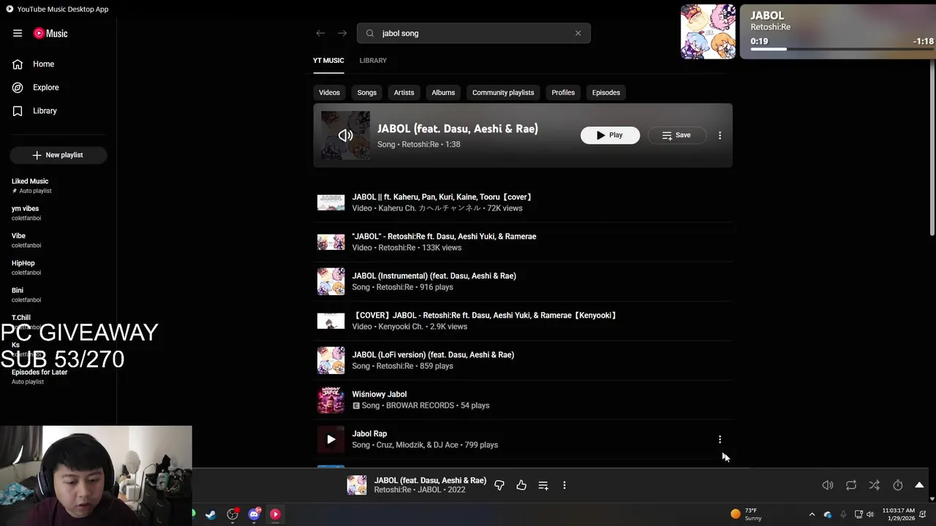Play the top result JABOL song
The height and width of the screenshot is (526, 936).
pyautogui.click(x=610, y=135)
